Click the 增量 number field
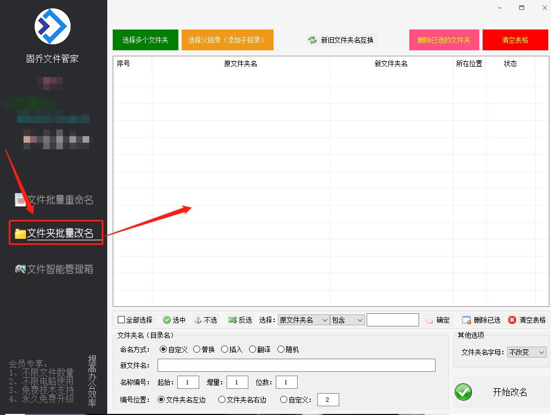 pyautogui.click(x=237, y=382)
